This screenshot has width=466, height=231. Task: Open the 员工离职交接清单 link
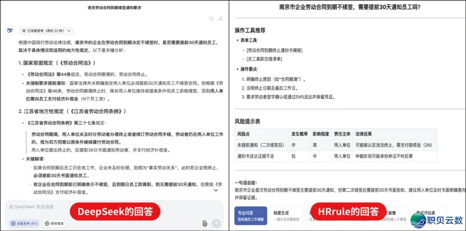point(264,59)
